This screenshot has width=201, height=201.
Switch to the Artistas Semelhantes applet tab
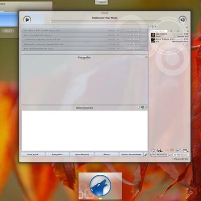pos(131,154)
